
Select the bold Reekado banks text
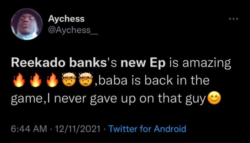click(59, 63)
